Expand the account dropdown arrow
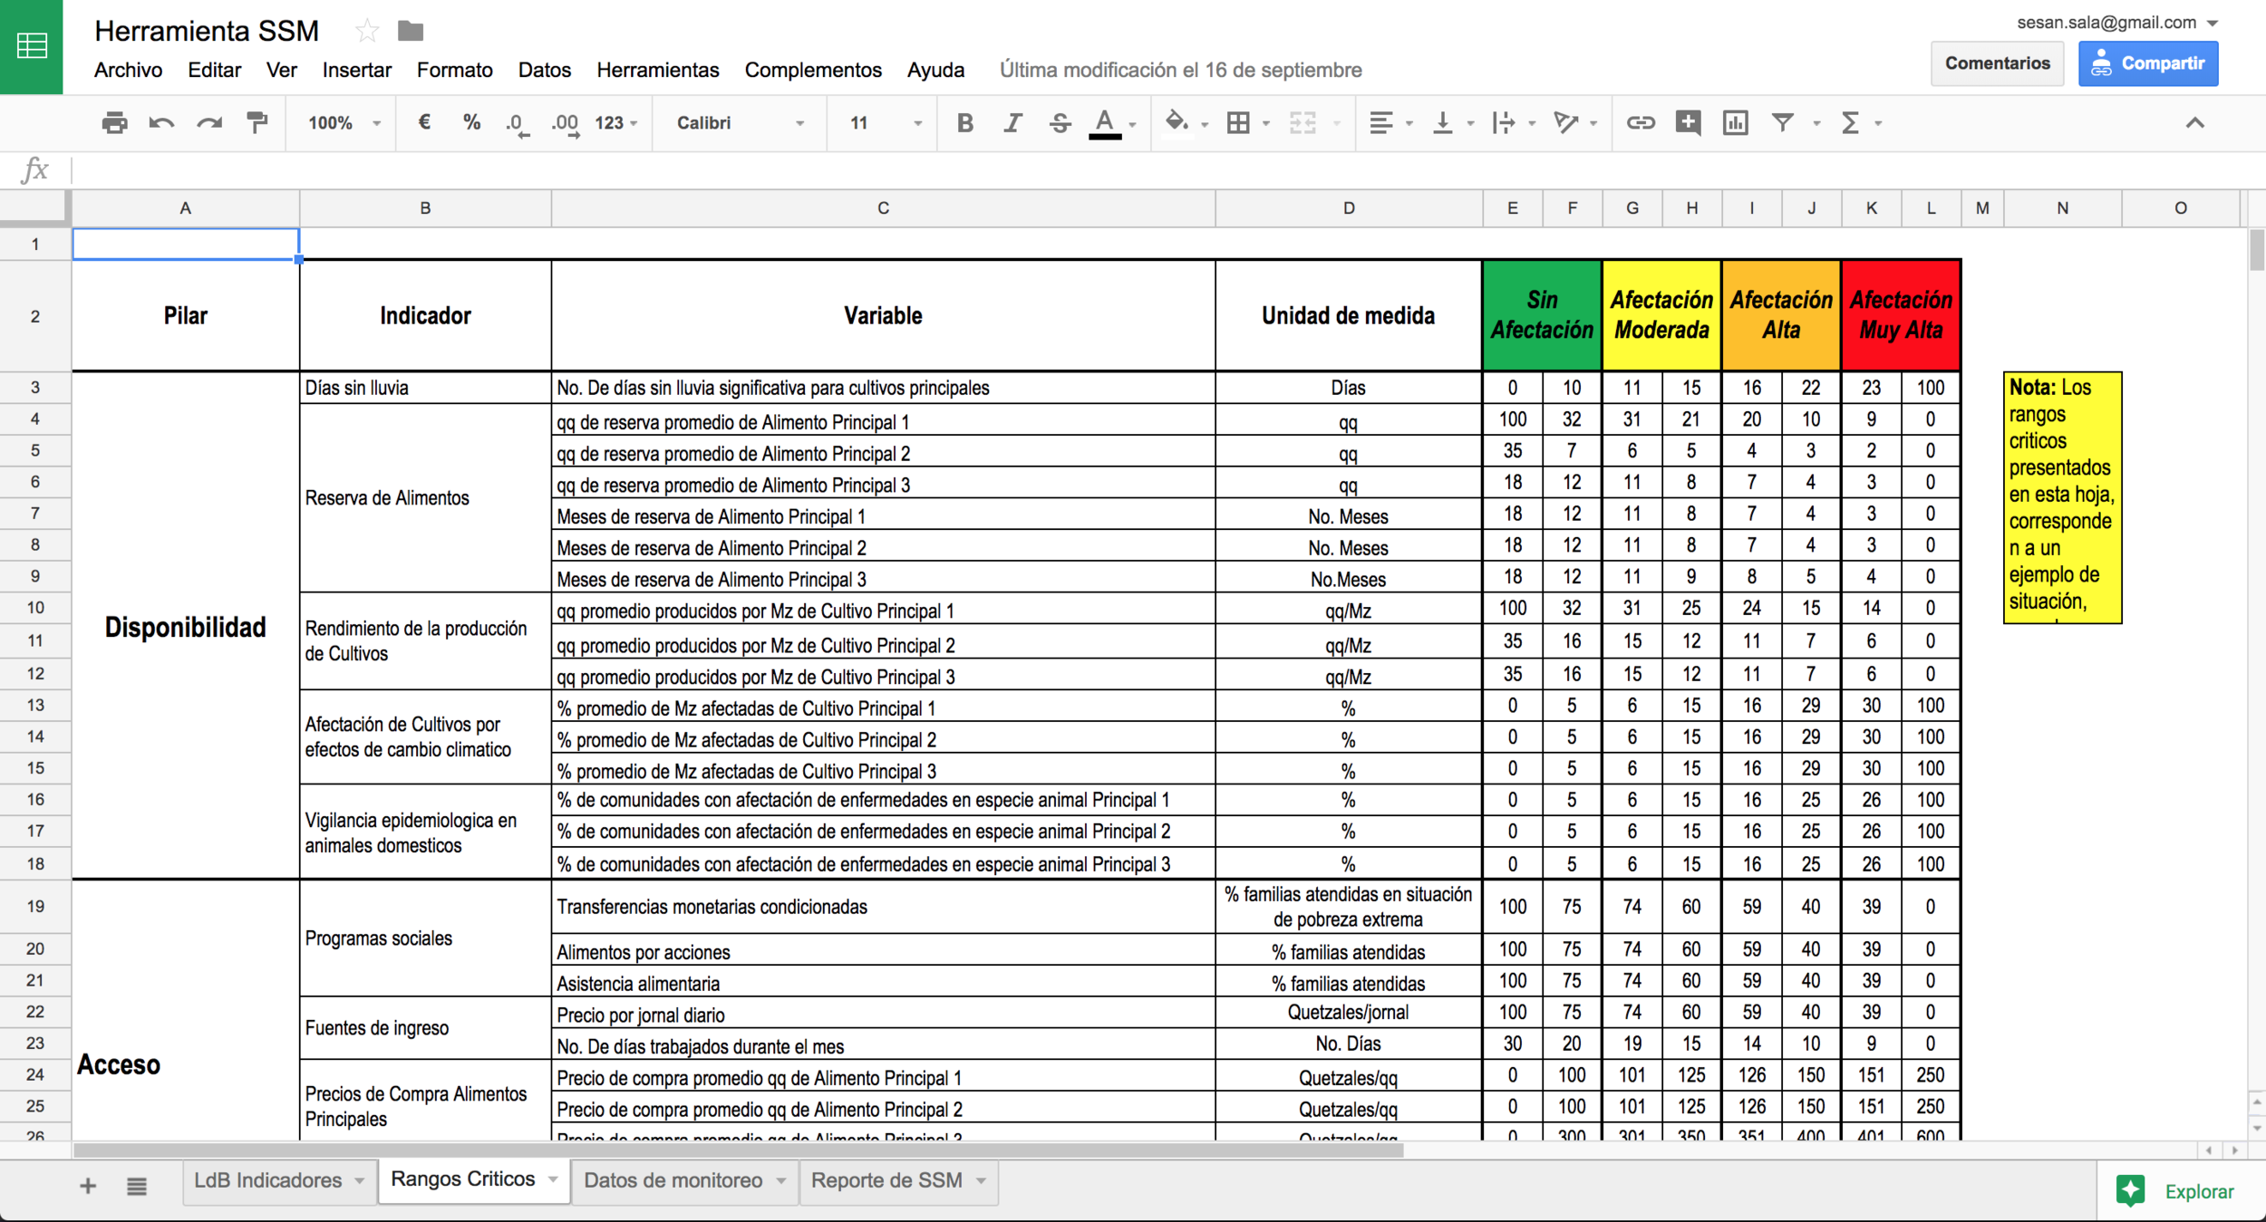 [2213, 24]
